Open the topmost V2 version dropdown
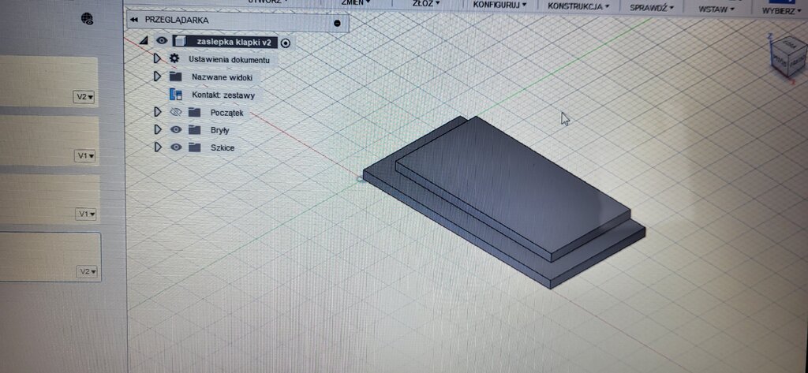Image resolution: width=808 pixels, height=373 pixels. 84,97
